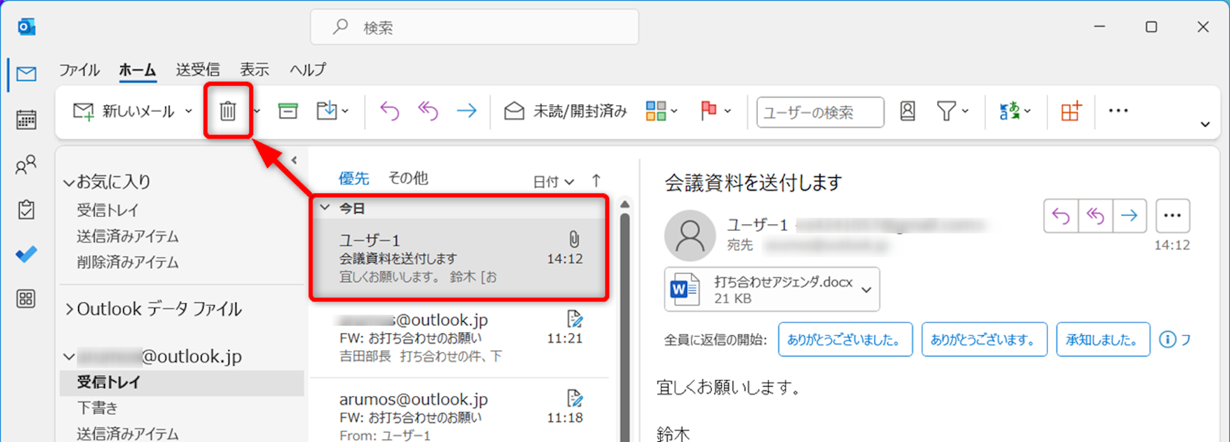Expand the Outlook データ ファイル folder
This screenshot has width=1230, height=442.
70,309
